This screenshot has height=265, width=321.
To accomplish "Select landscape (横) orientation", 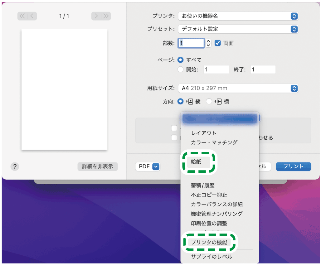I will click(x=209, y=101).
